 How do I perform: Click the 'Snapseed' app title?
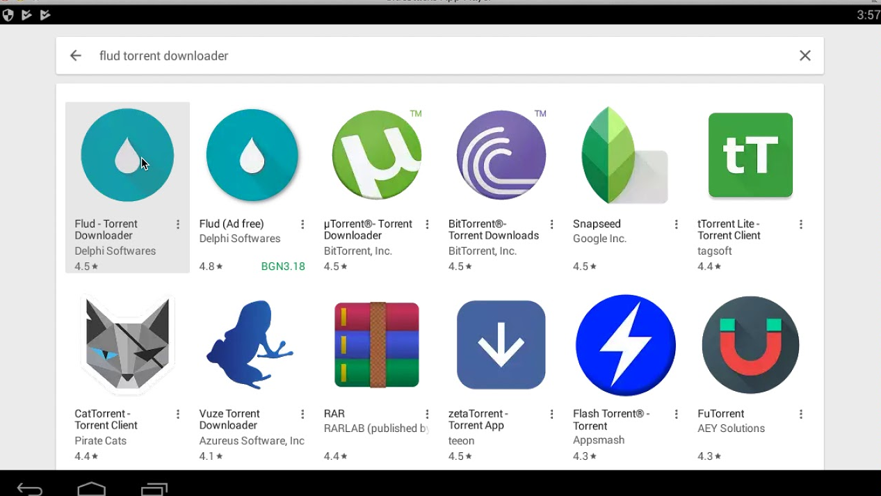pyautogui.click(x=597, y=224)
